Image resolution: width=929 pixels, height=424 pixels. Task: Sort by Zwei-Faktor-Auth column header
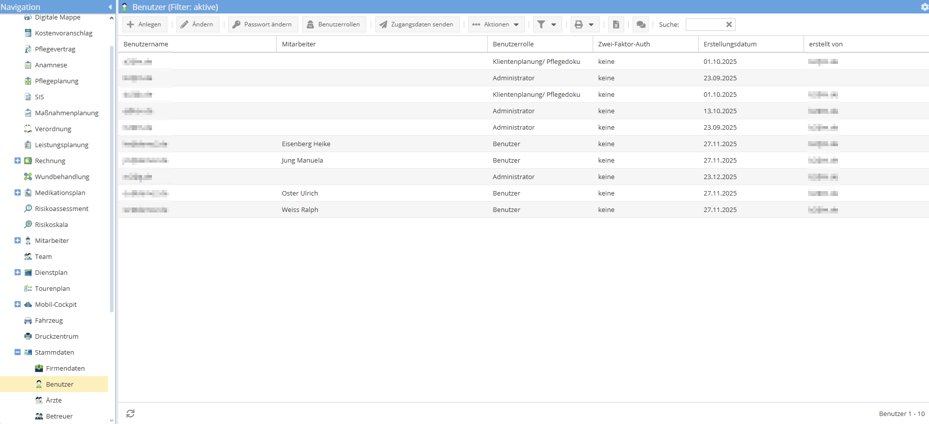646,44
